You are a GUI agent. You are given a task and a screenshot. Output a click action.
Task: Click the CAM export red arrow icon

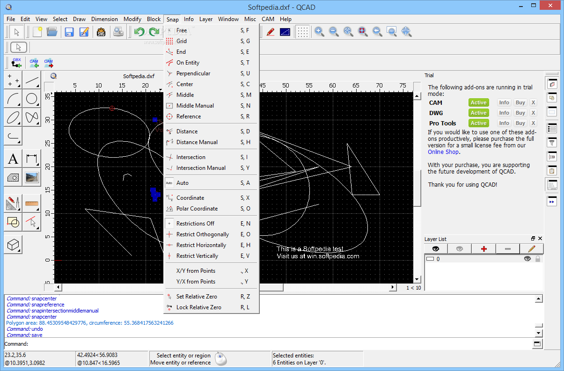click(49, 62)
